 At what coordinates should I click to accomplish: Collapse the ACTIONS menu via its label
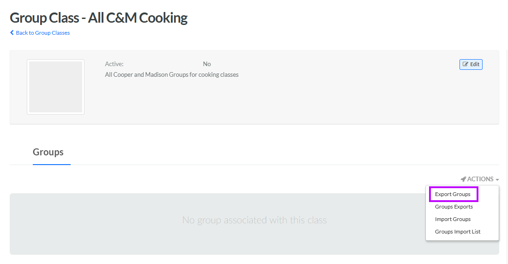tap(480, 179)
